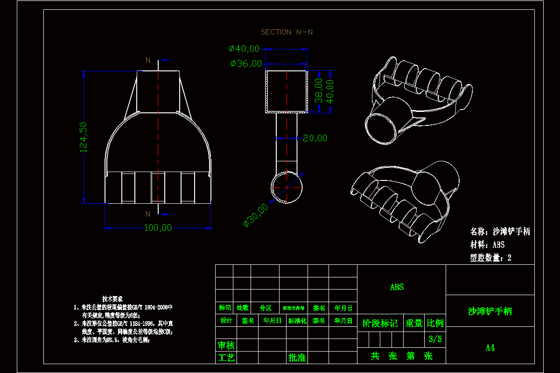Click the 设计 cell in title block

(226, 321)
